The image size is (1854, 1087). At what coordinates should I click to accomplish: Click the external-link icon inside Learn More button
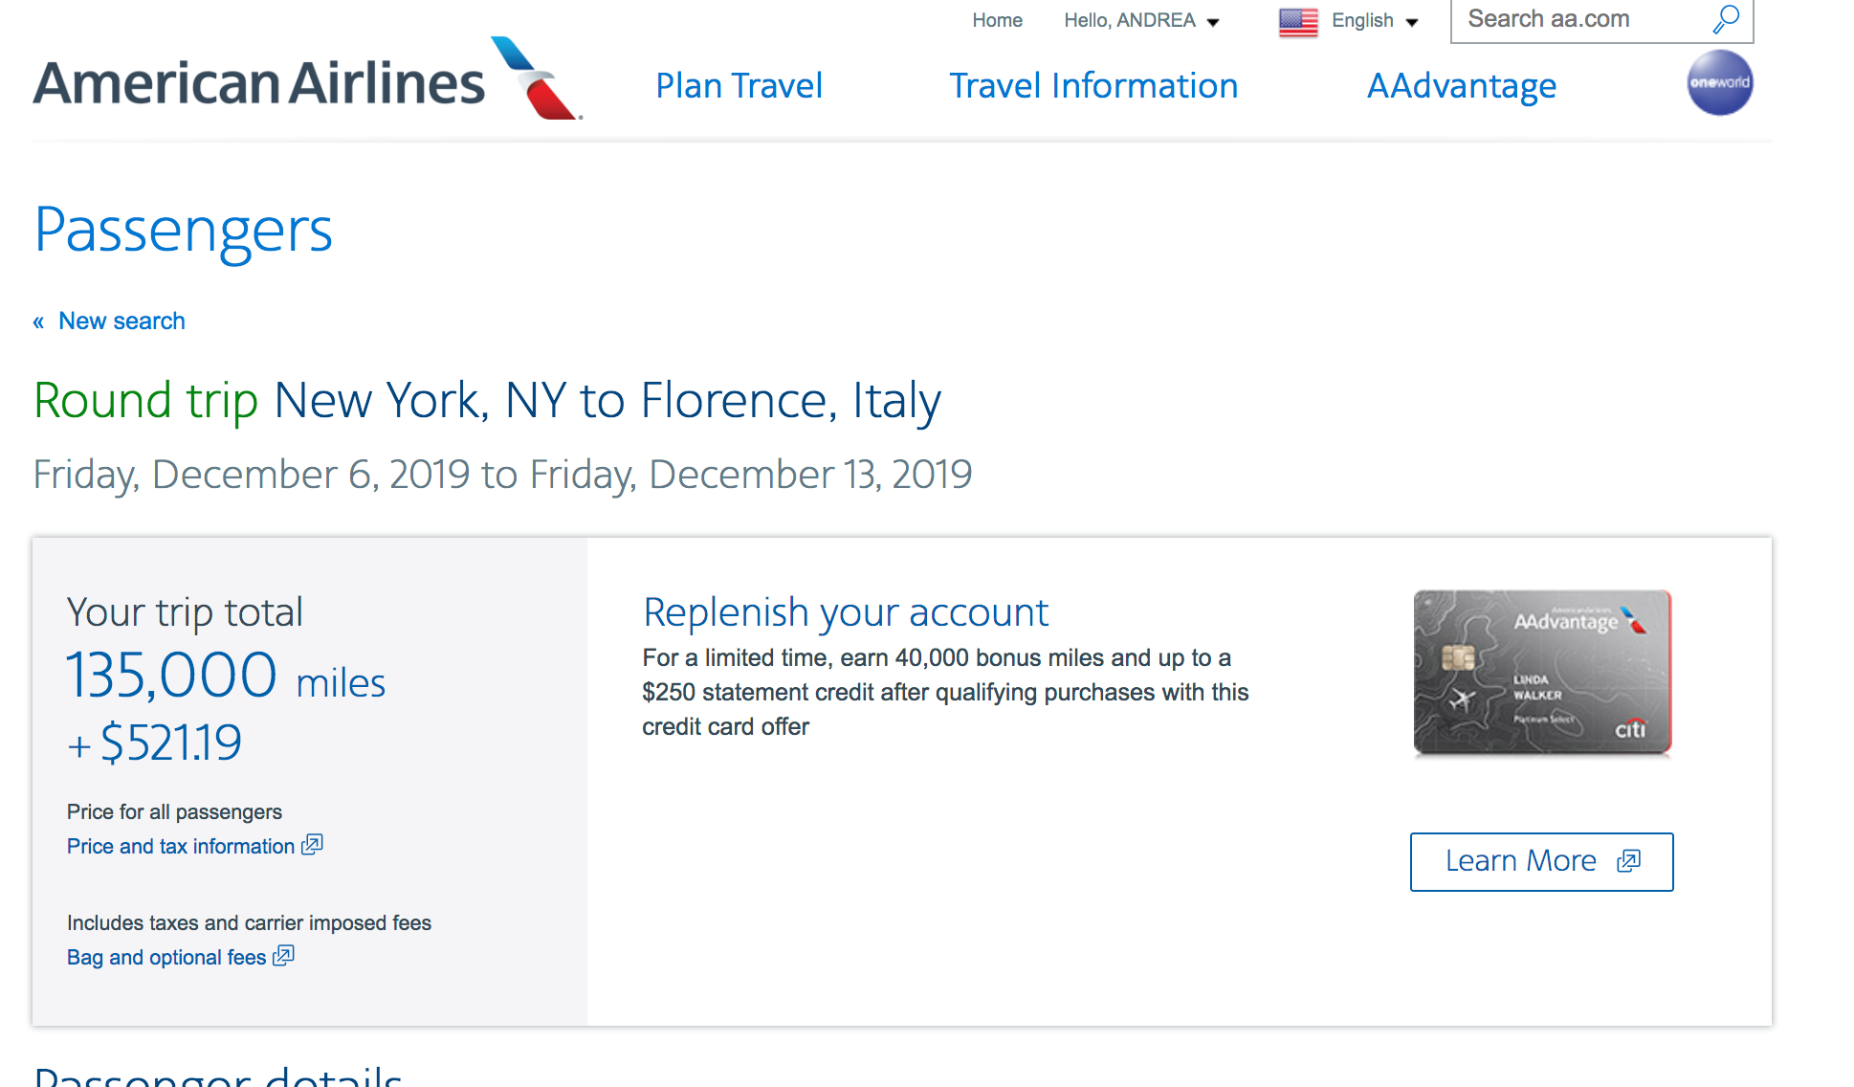click(1629, 861)
